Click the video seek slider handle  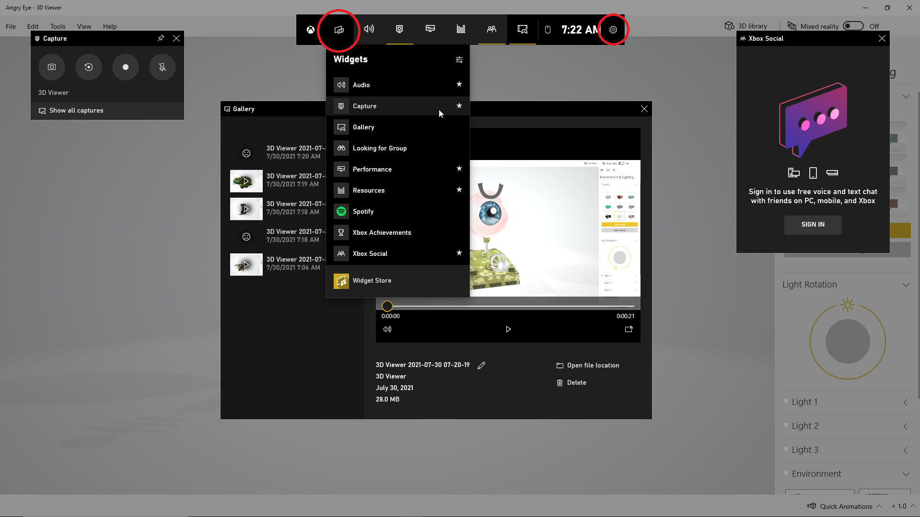(x=387, y=306)
